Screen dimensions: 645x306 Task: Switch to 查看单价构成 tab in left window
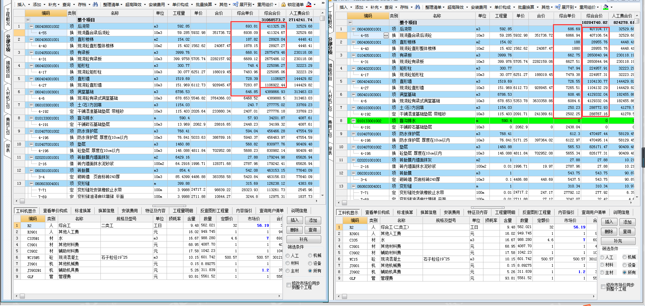(x=55, y=211)
